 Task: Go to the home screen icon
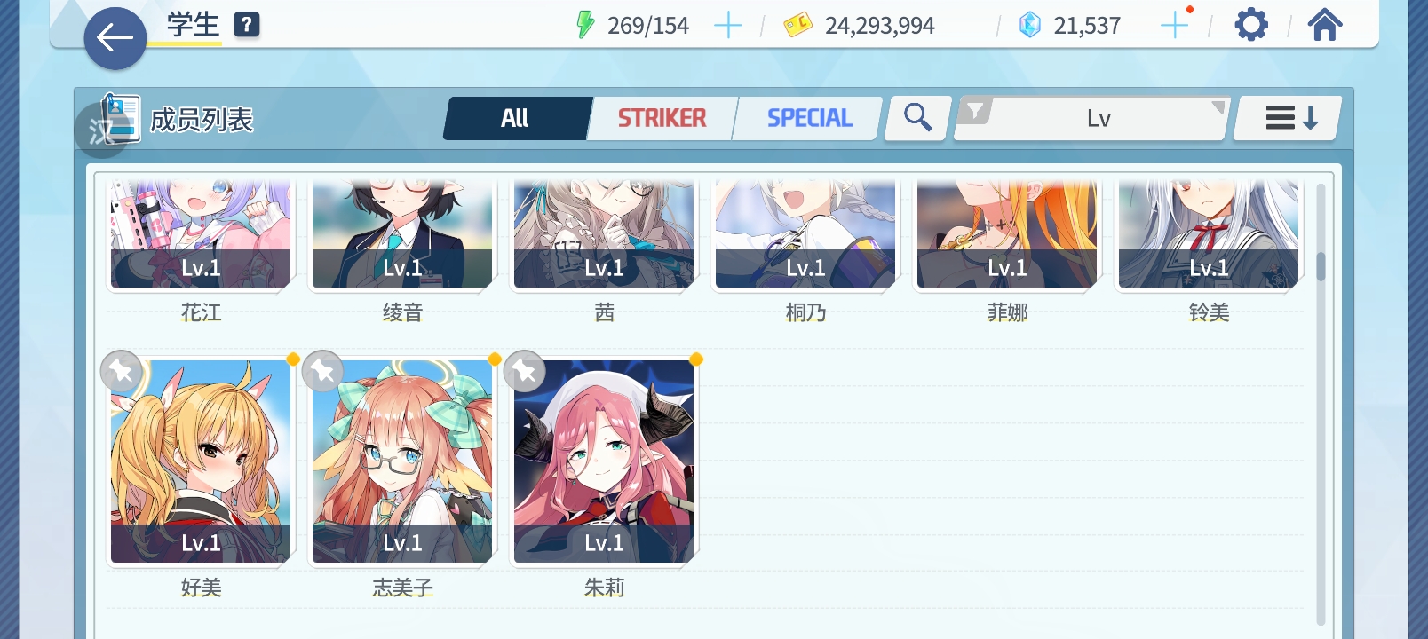(1324, 25)
